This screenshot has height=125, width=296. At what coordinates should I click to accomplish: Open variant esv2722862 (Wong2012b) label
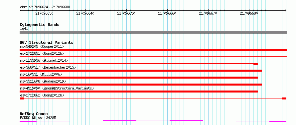coord(42,95)
